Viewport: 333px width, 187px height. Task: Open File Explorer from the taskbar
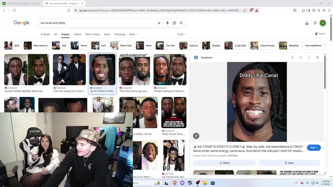pos(205,183)
